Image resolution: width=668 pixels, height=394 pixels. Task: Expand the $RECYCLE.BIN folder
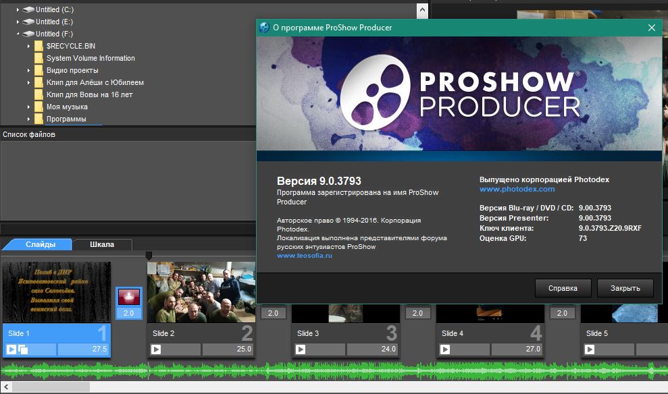tap(28, 46)
